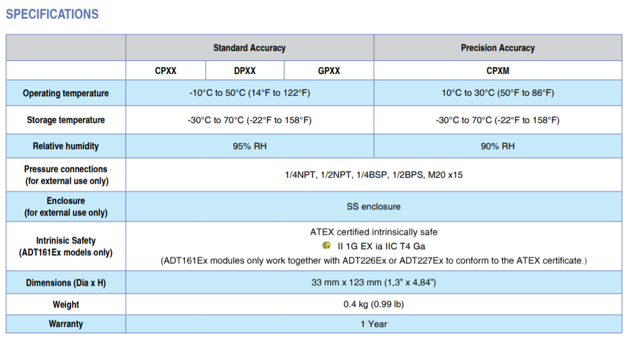Select the Relative humidity row label

point(66,146)
